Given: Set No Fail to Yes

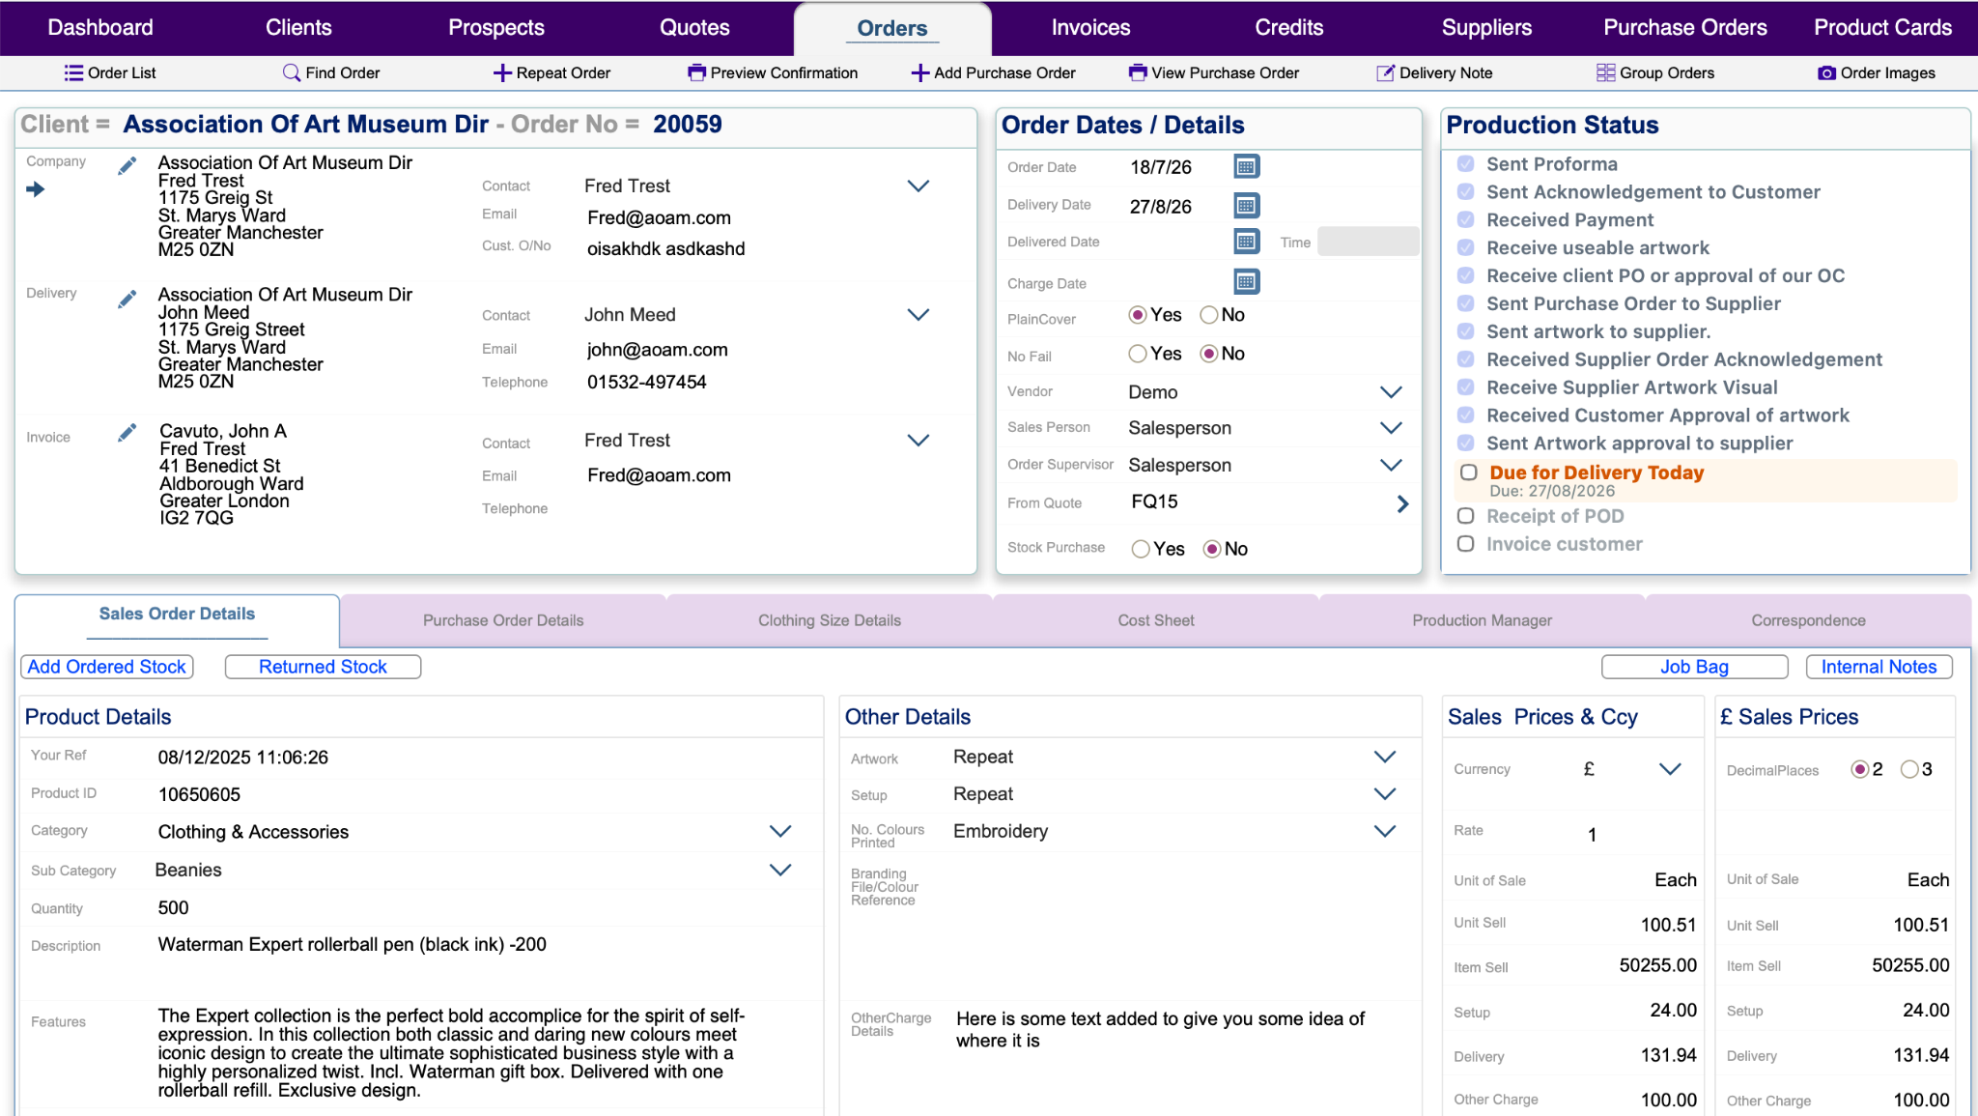Looking at the screenshot, I should coord(1138,354).
